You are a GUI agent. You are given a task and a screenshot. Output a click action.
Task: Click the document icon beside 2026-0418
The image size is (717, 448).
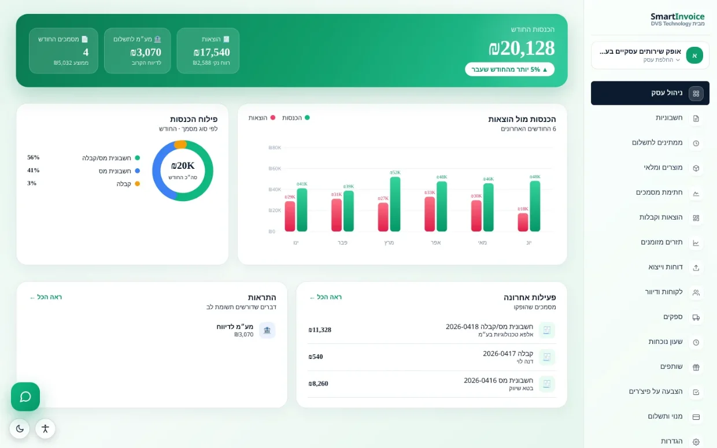[547, 330]
